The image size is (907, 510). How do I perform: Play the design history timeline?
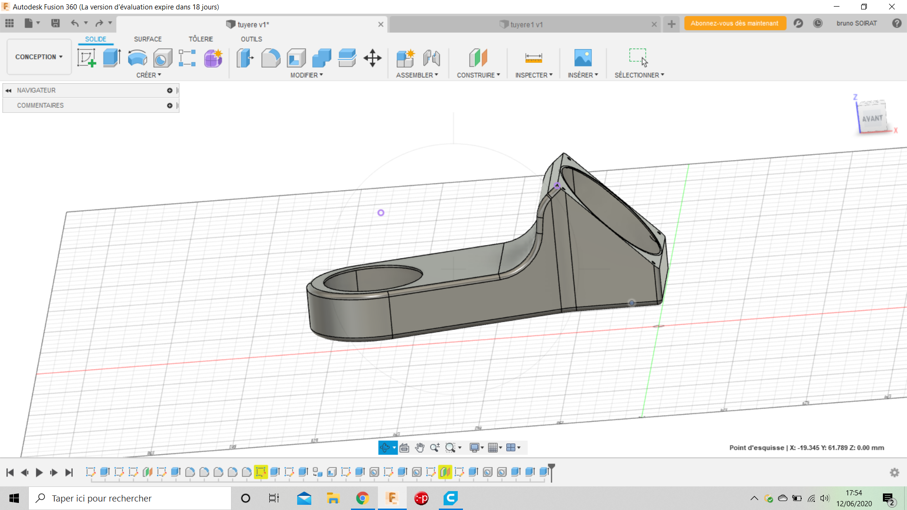[39, 472]
